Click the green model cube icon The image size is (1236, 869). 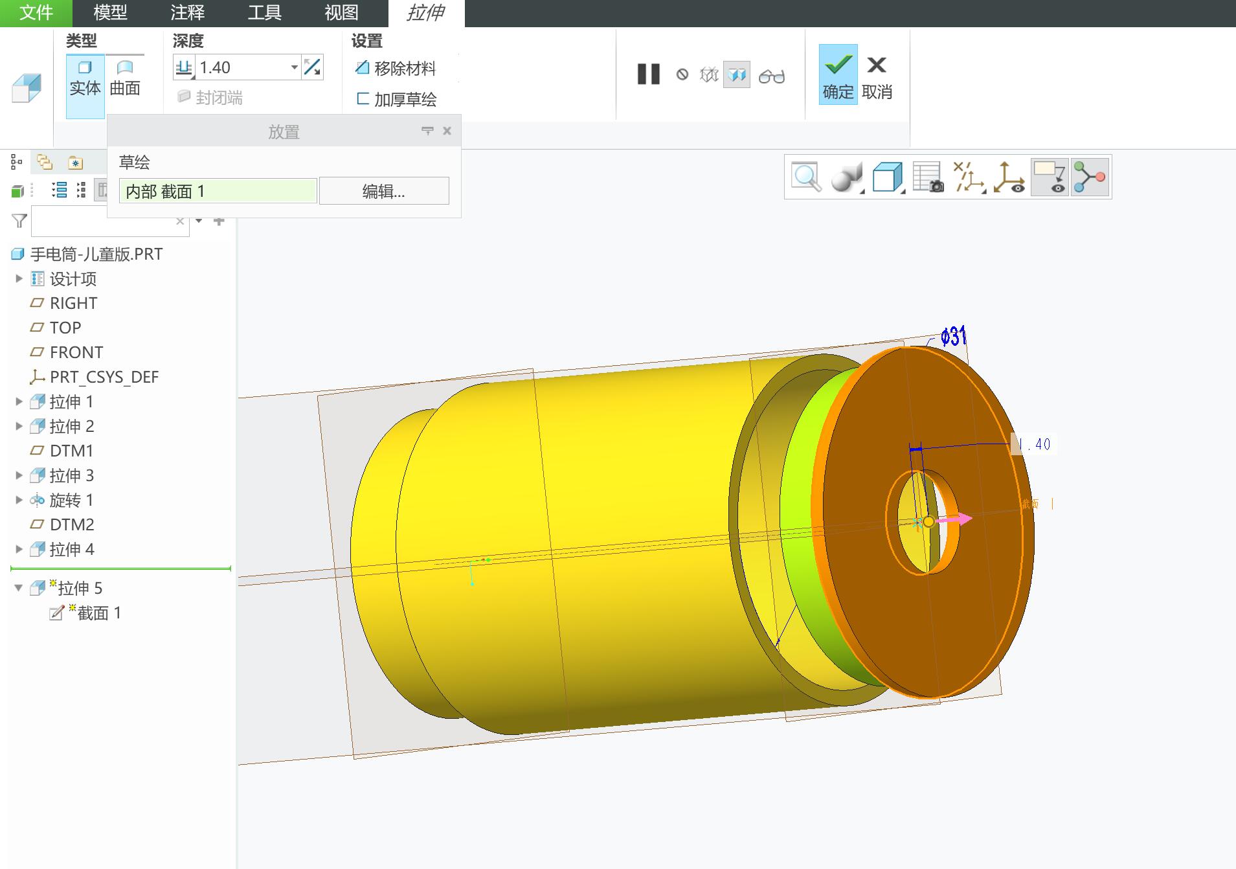tap(17, 190)
